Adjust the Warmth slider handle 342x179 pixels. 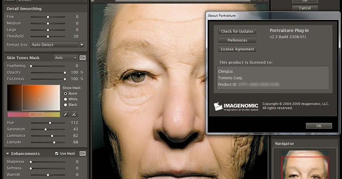point(48,175)
